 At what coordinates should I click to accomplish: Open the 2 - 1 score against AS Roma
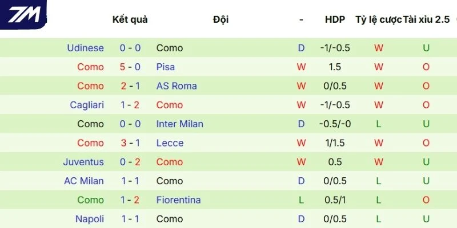pyautogui.click(x=130, y=86)
